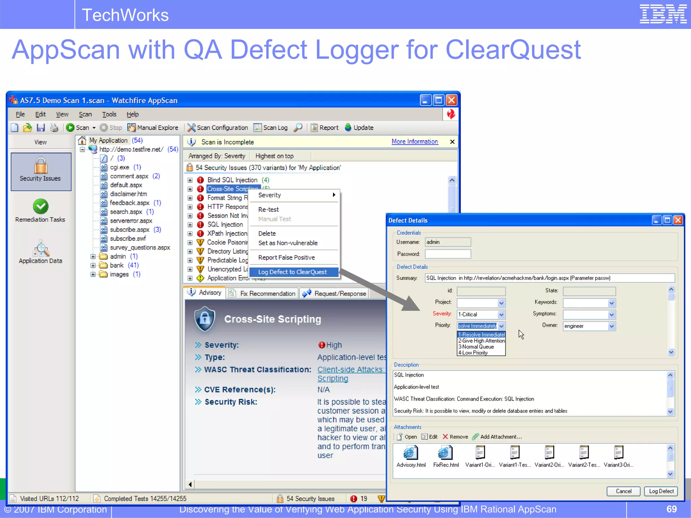Open the Scan button dropdown arrow
The height and width of the screenshot is (518, 691).
pyautogui.click(x=94, y=128)
